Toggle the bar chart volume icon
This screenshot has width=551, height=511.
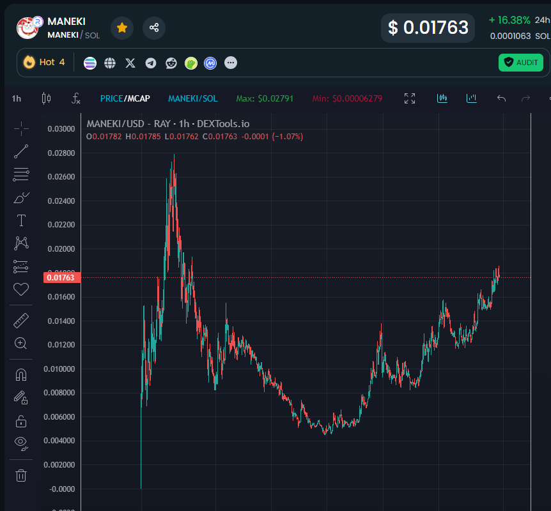click(471, 98)
